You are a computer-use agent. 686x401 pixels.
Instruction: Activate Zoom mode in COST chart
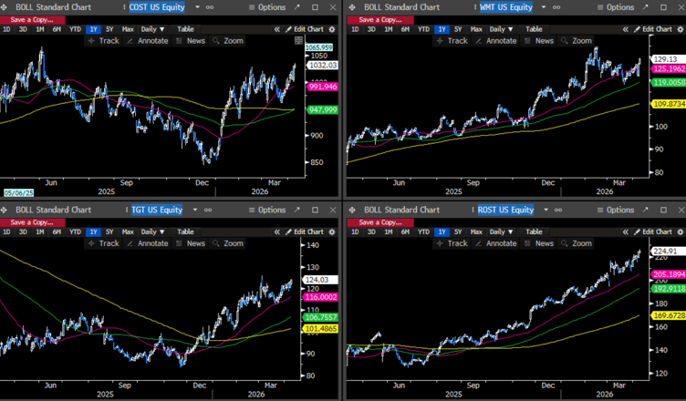click(x=228, y=41)
